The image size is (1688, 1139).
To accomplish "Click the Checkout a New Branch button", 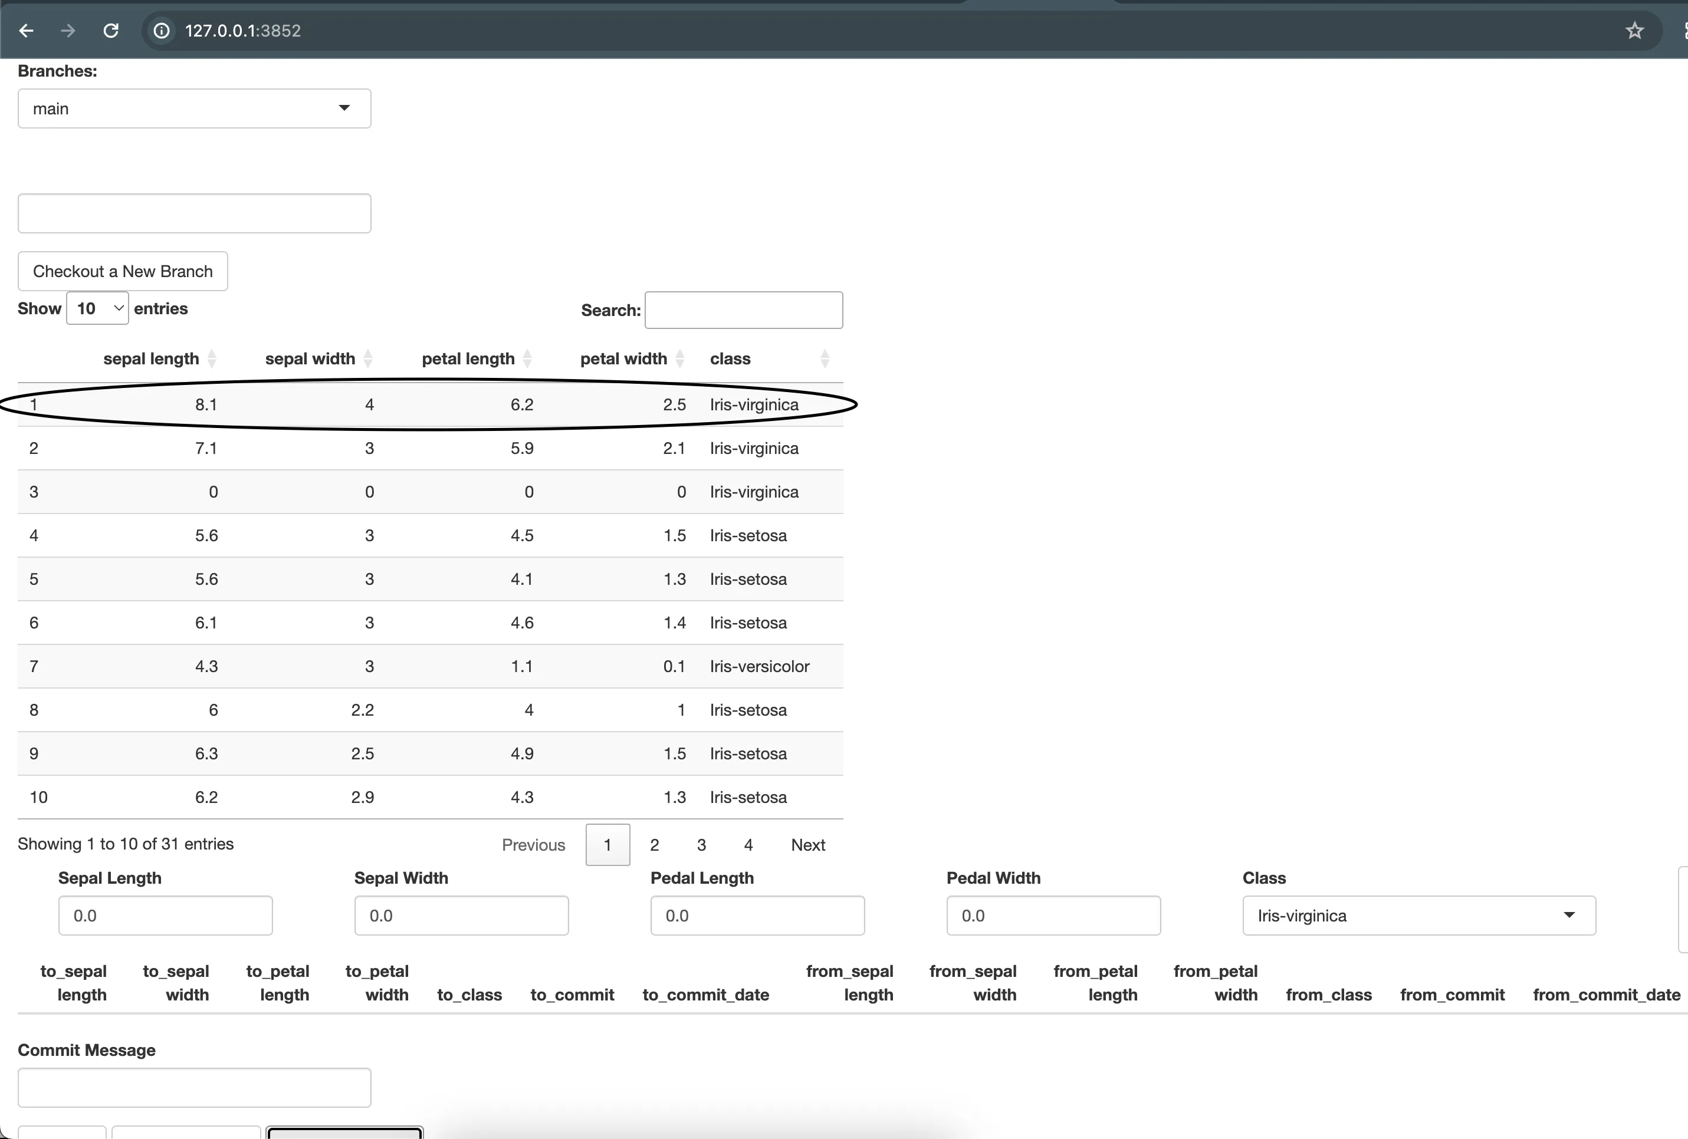I will click(123, 272).
